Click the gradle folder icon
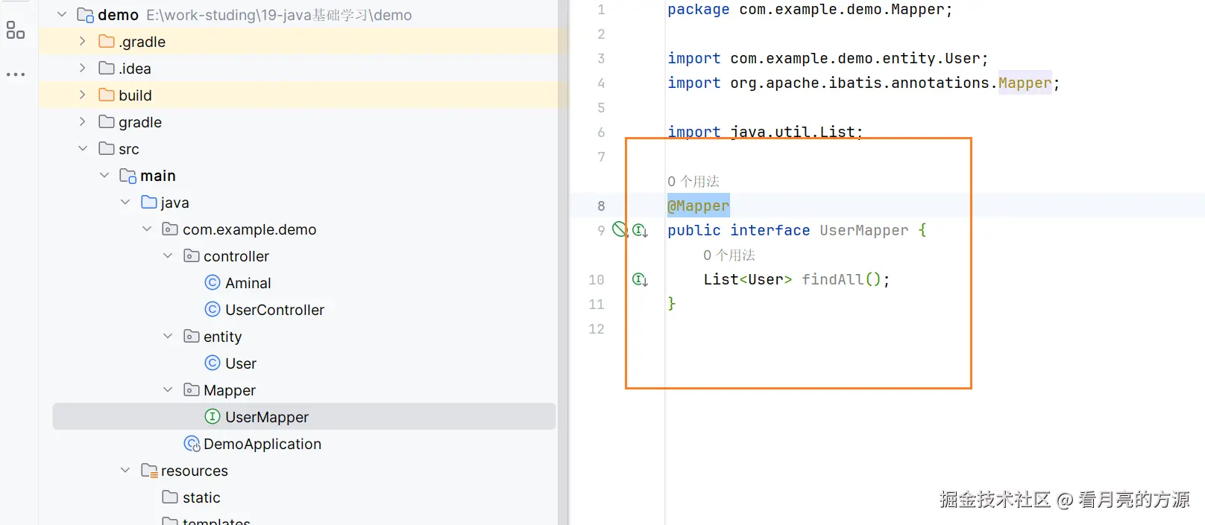 107,122
